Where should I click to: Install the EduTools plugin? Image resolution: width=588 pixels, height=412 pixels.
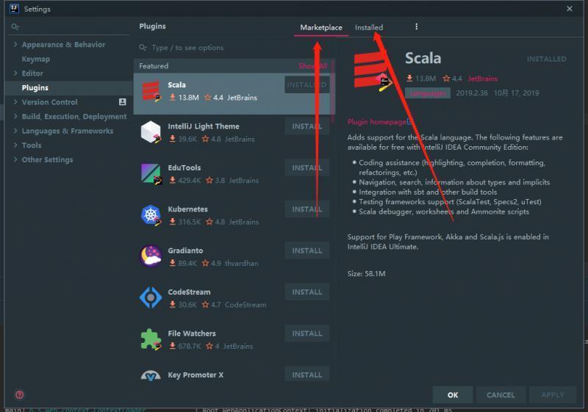pos(306,167)
